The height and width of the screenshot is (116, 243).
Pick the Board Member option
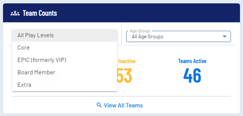[36, 73]
